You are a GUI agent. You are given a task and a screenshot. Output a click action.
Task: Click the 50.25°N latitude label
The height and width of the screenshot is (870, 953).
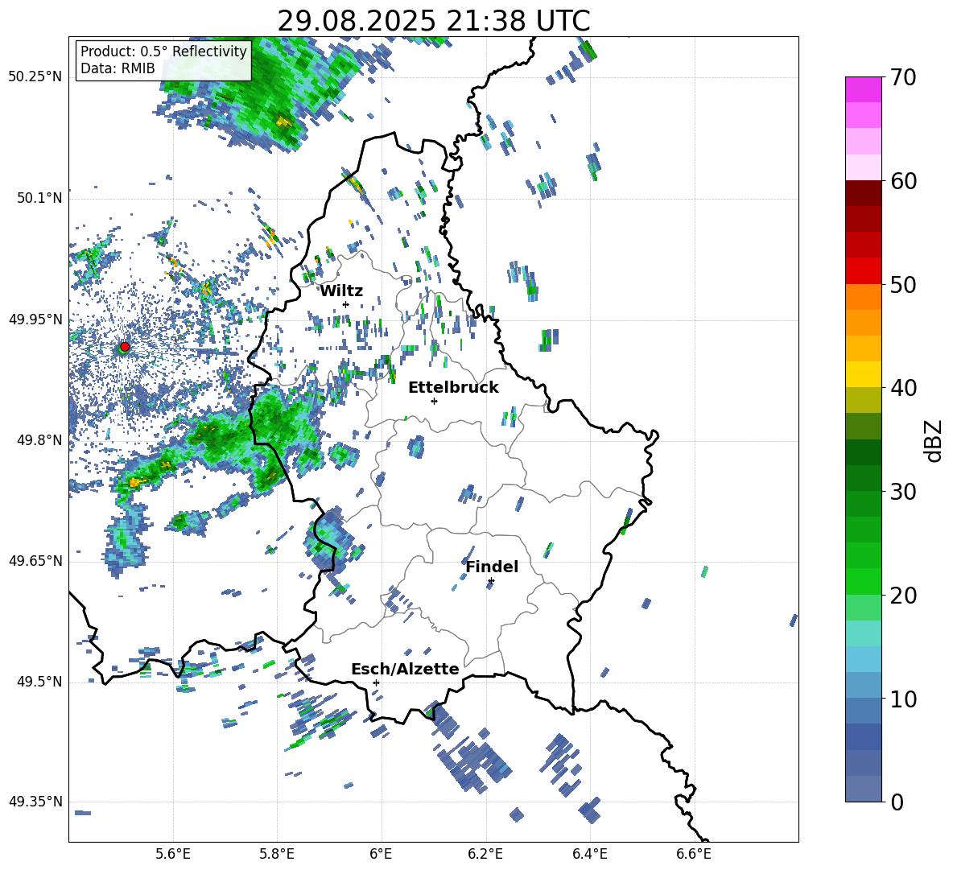pyautogui.click(x=35, y=77)
